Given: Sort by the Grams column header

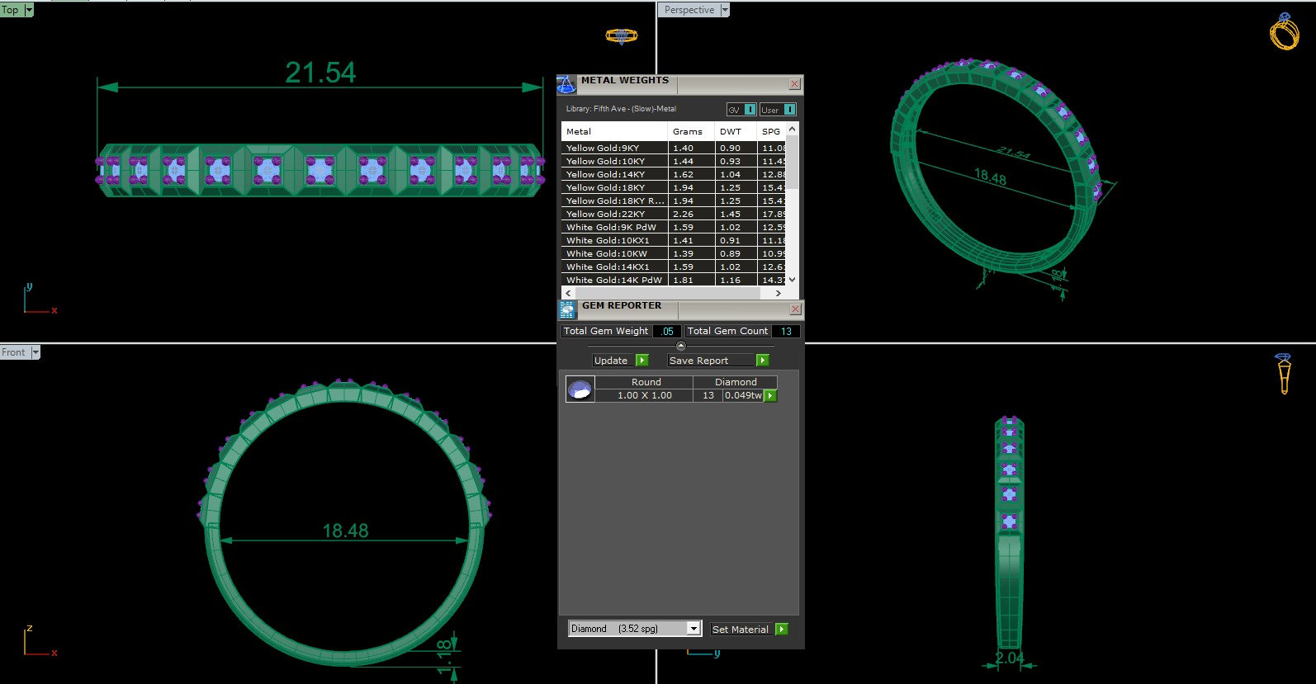Looking at the screenshot, I should tap(691, 131).
